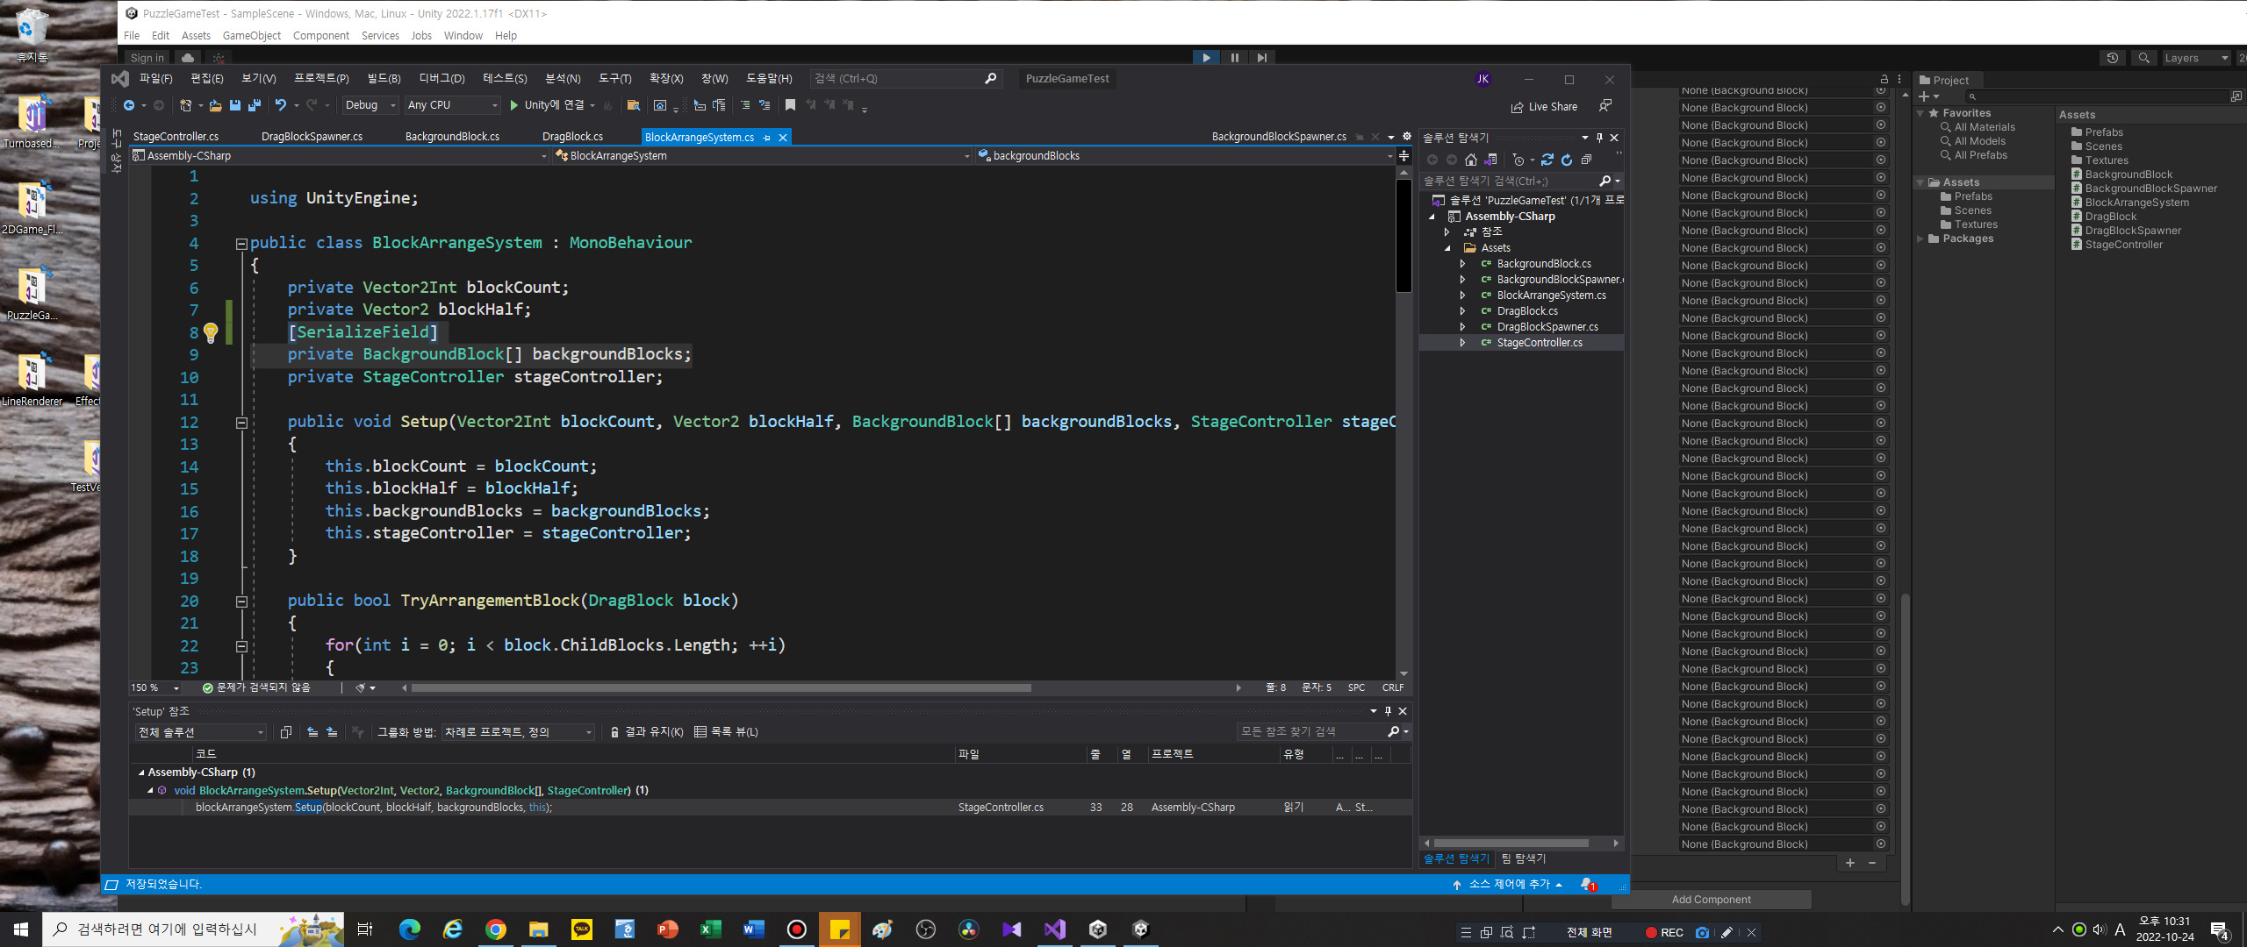Click the sync with active document icon
Image resolution: width=2247 pixels, height=947 pixels.
(1547, 160)
